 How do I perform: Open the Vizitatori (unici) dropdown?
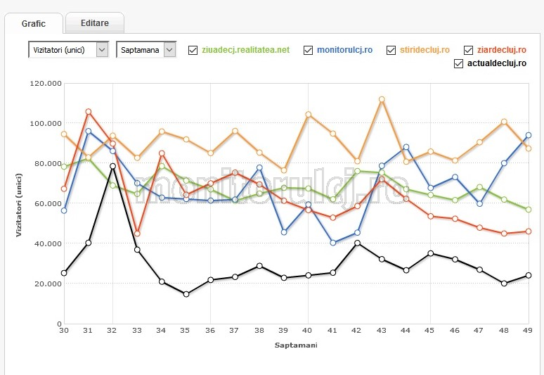point(68,50)
